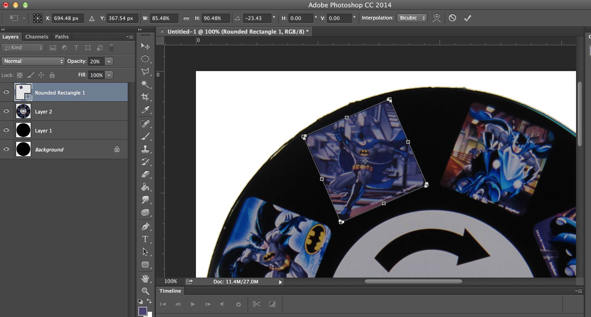Viewport: 591px width, 317px height.
Task: Select the Horizontal Type tool
Action: tap(145, 239)
